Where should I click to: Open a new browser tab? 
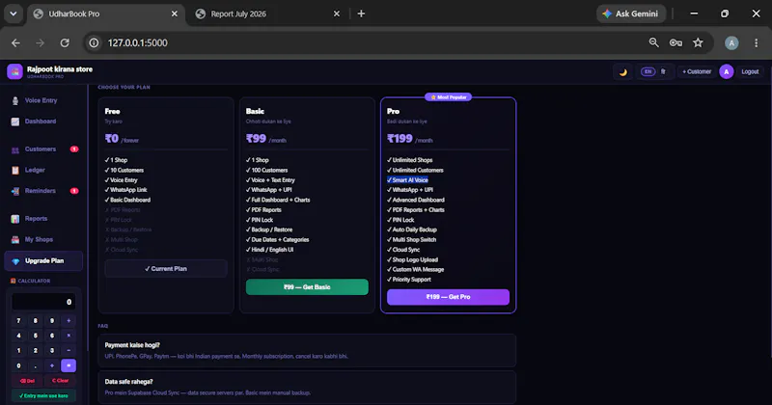(361, 13)
